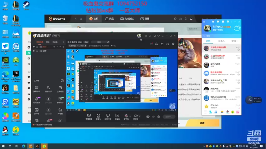Show hidden system tray icons
The image size is (266, 149).
pos(204,146)
